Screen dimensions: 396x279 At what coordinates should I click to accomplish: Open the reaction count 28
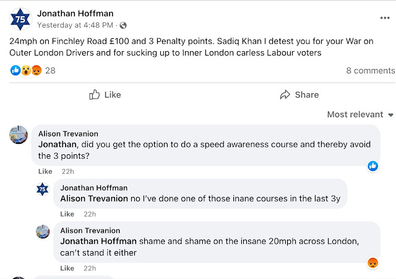[50, 70]
